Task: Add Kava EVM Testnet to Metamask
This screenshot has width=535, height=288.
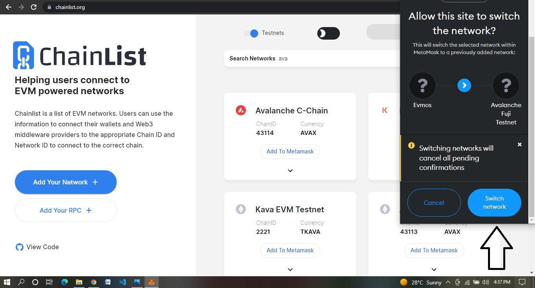Action: click(290, 250)
